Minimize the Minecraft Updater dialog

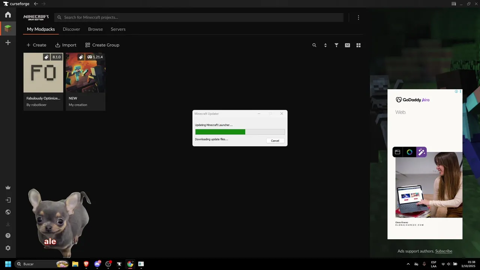[x=259, y=114]
